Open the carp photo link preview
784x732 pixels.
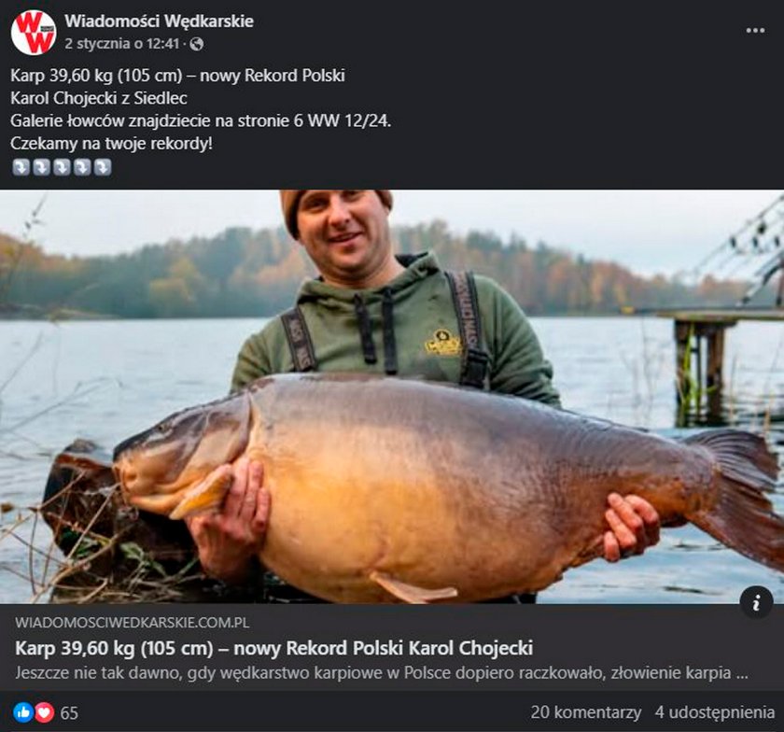[392, 396]
